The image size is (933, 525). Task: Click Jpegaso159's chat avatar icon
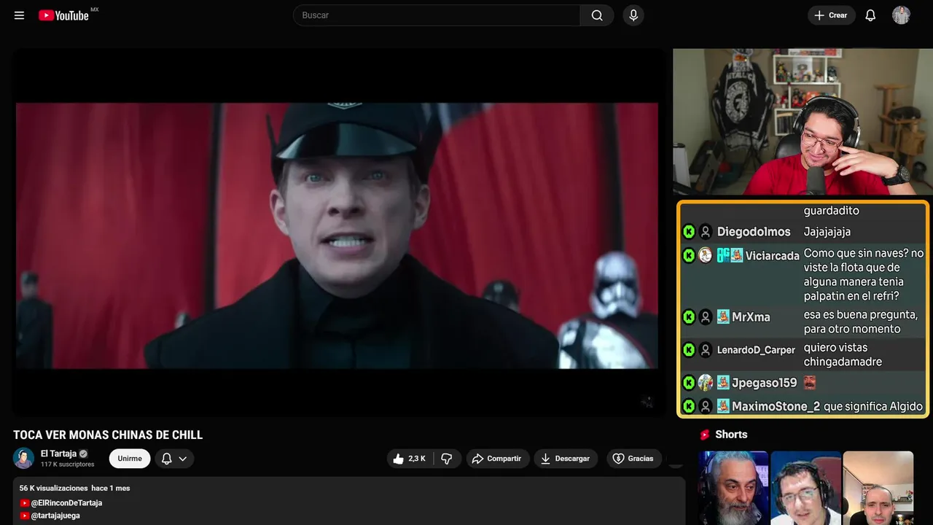705,383
